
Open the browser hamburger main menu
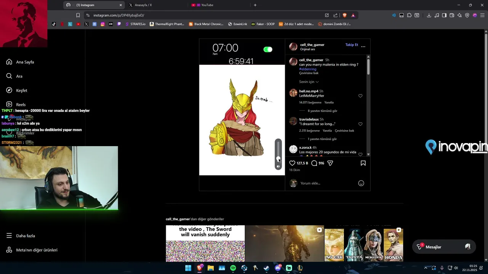pos(482,15)
